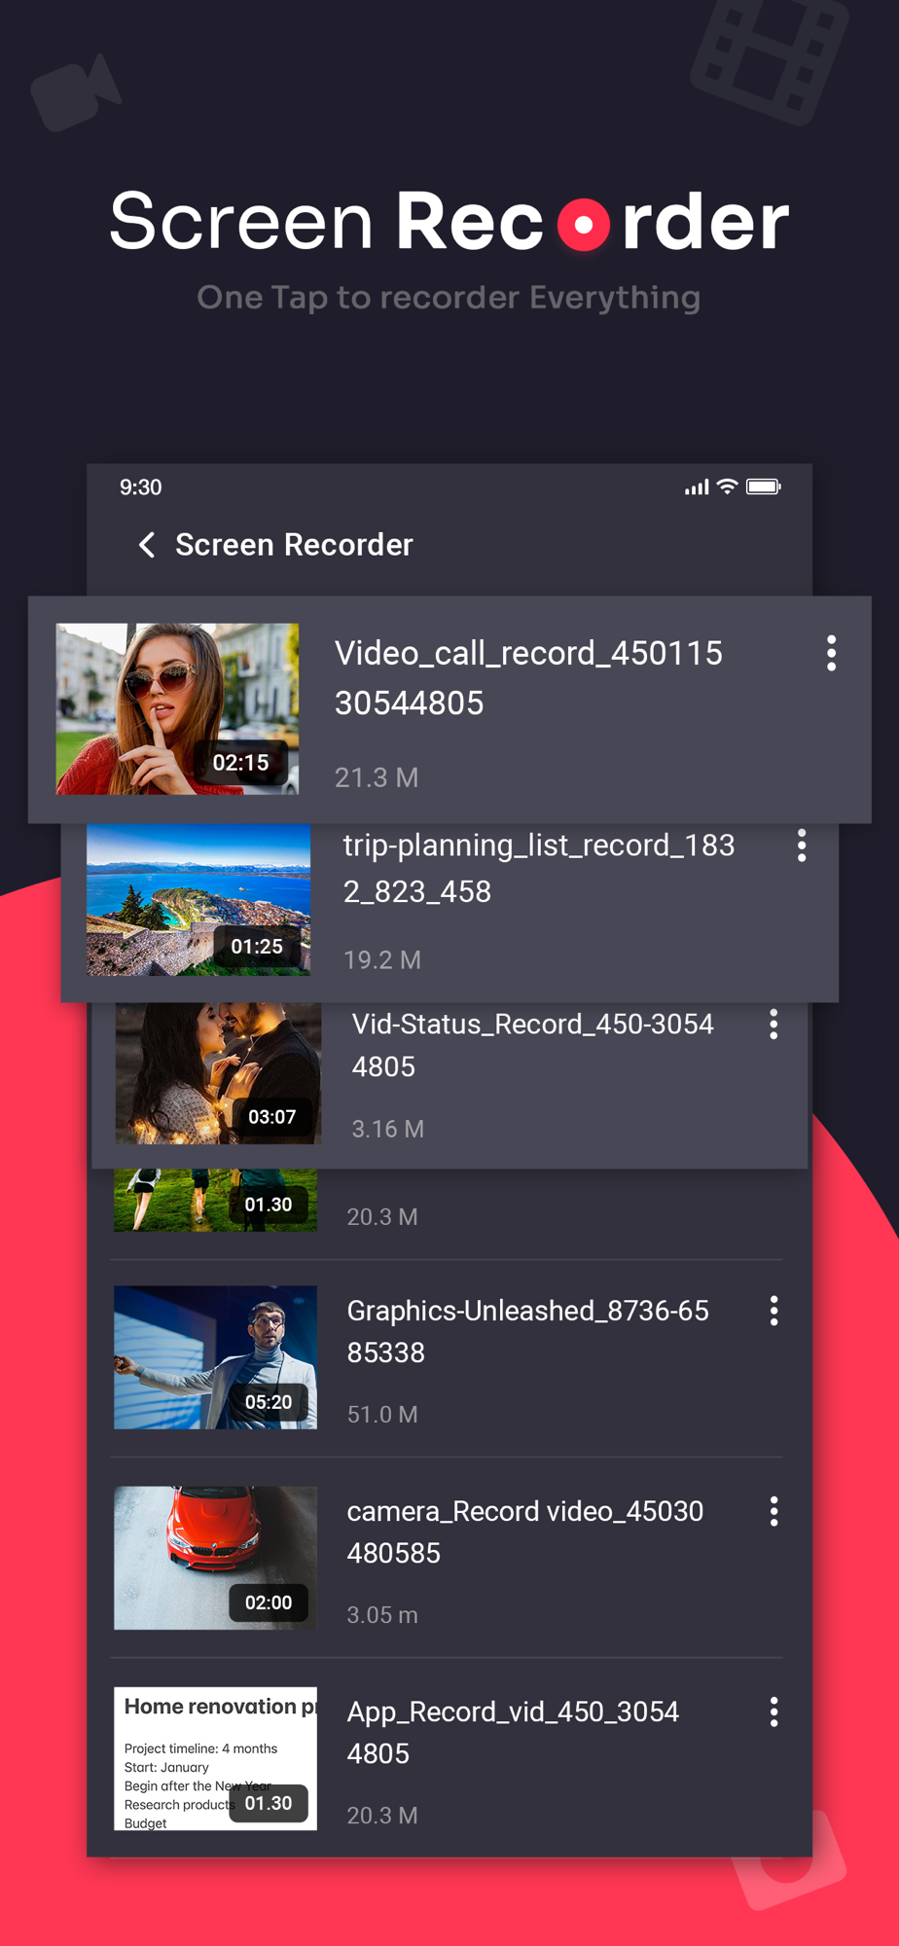This screenshot has width=899, height=1946.
Task: Open the Graphics-Unleashed presenter thumbnail
Action: coord(215,1357)
